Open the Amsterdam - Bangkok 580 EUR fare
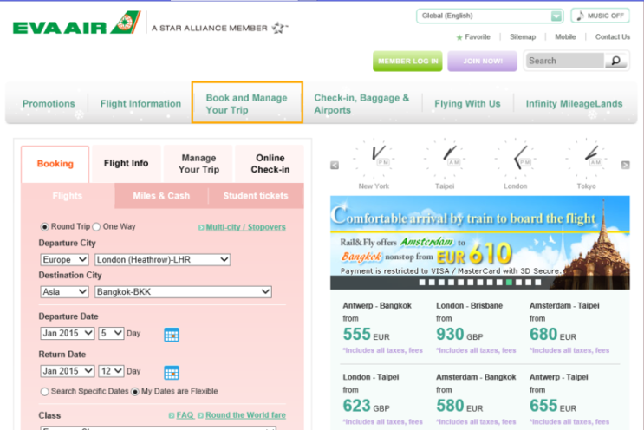This screenshot has width=644, height=430. 476,399
